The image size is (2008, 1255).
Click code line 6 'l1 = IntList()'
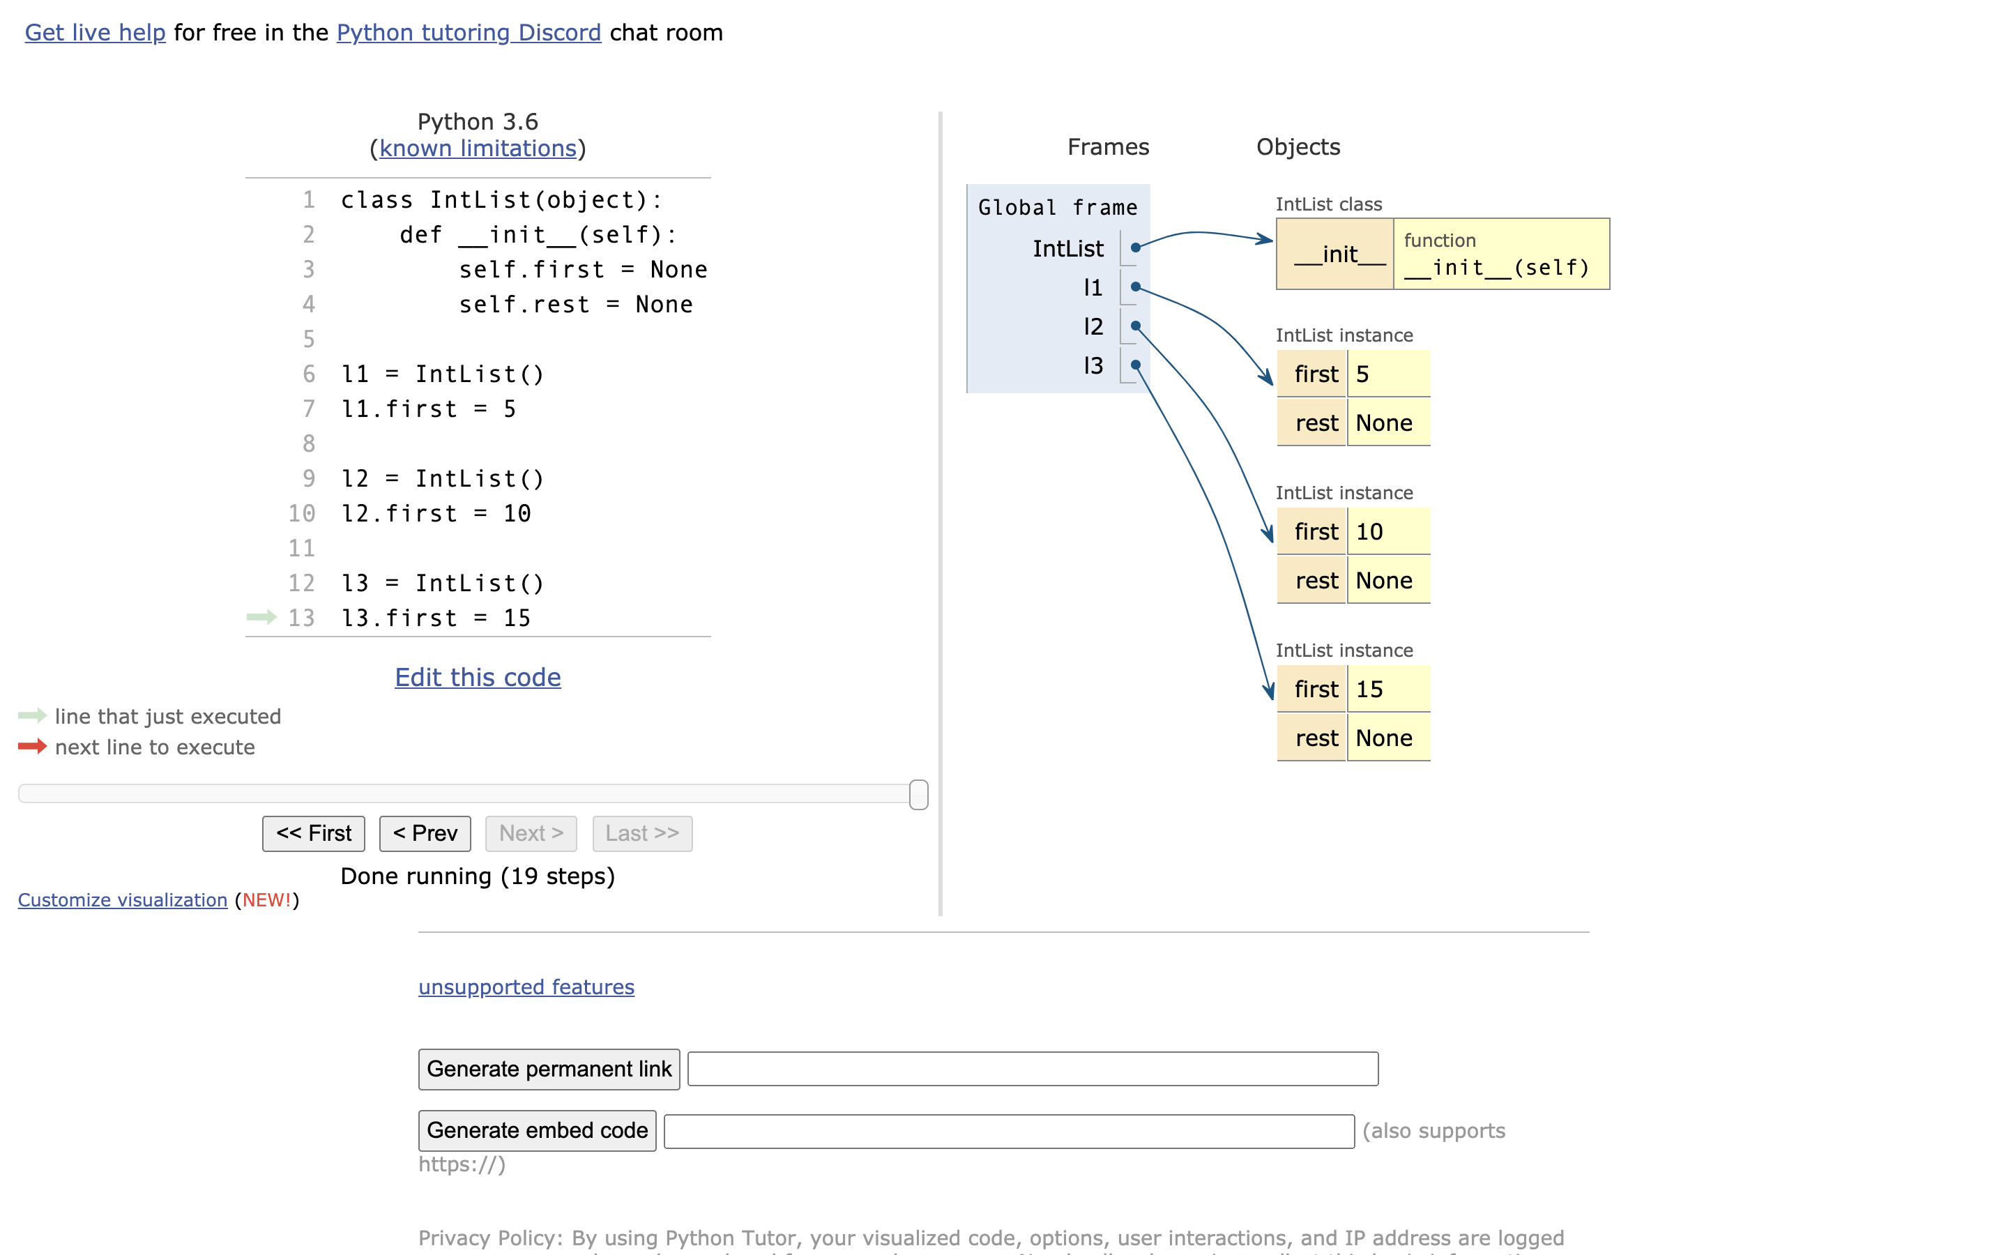[443, 374]
